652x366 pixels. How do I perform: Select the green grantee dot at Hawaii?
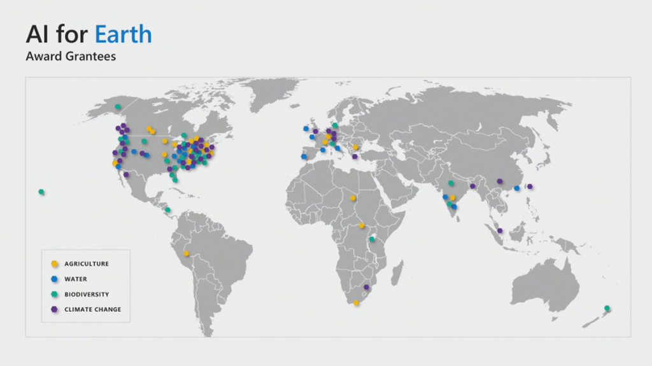pyautogui.click(x=41, y=192)
